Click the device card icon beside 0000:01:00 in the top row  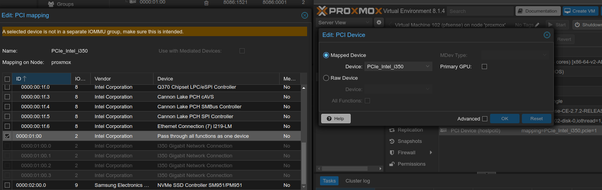[133, 2]
